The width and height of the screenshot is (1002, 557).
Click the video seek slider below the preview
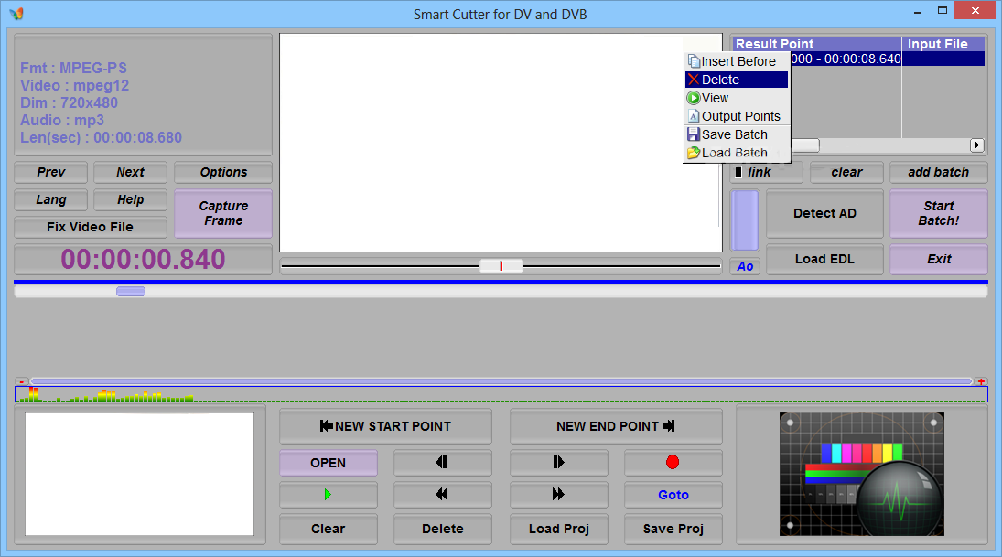tap(501, 265)
